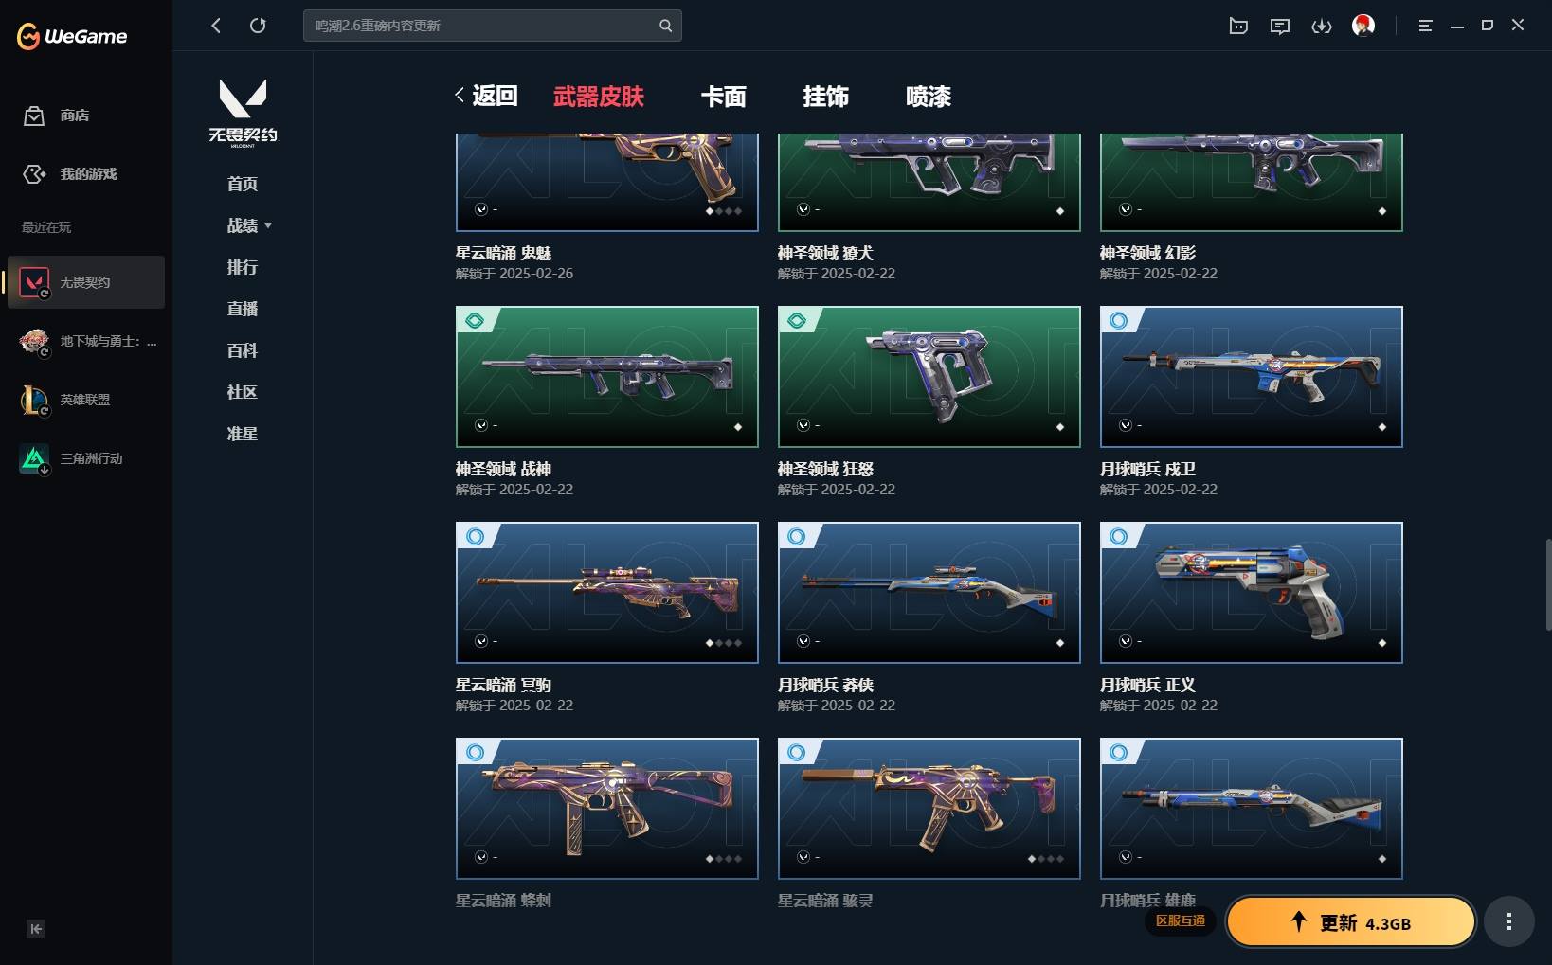This screenshot has width=1552, height=965.
Task: Open the three-dot more options button
Action: [1509, 921]
